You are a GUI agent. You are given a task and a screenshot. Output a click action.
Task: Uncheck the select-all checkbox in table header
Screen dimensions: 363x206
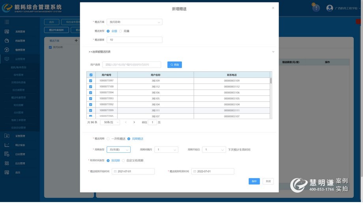(91, 75)
